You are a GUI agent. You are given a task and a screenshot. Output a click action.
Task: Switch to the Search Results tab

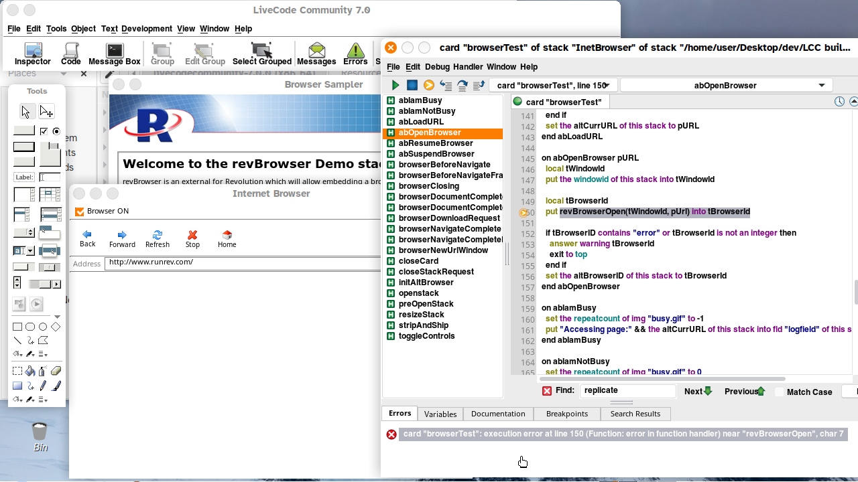(x=635, y=414)
